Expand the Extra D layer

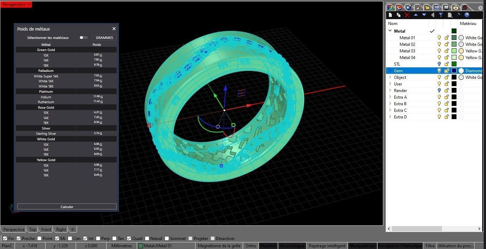point(390,117)
